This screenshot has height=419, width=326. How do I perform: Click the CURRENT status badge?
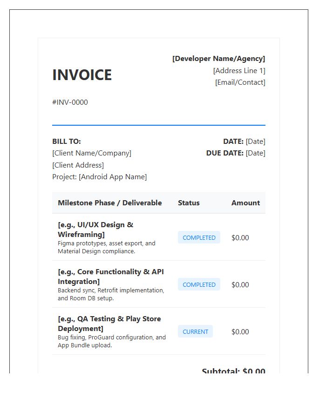tap(195, 331)
